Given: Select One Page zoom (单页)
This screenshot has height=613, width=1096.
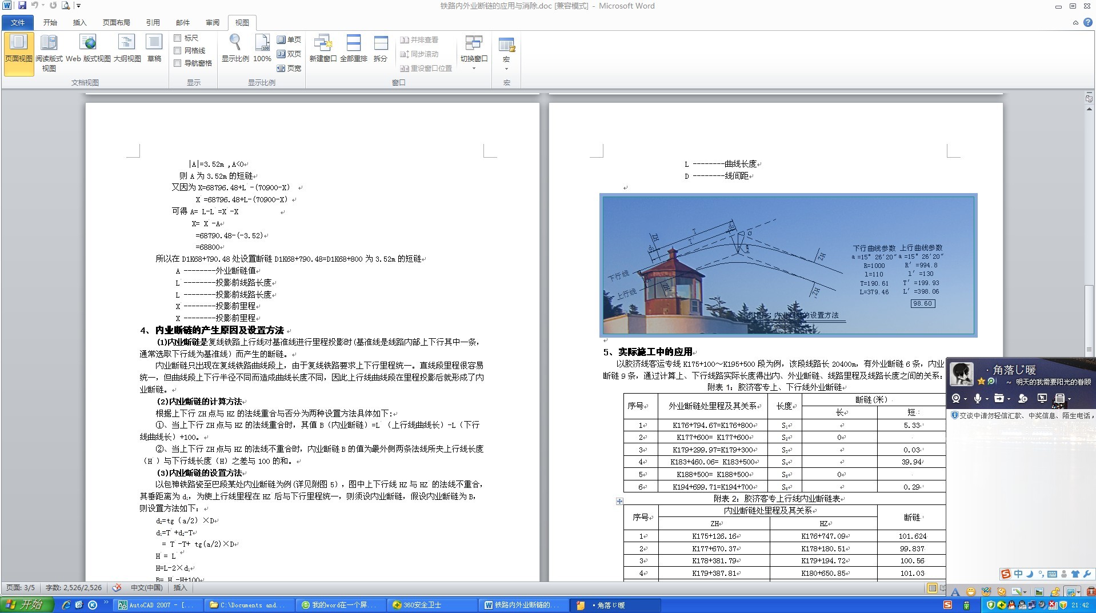Looking at the screenshot, I should pyautogui.click(x=289, y=39).
